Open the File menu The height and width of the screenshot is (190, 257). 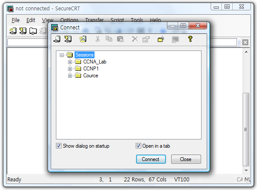(16, 20)
